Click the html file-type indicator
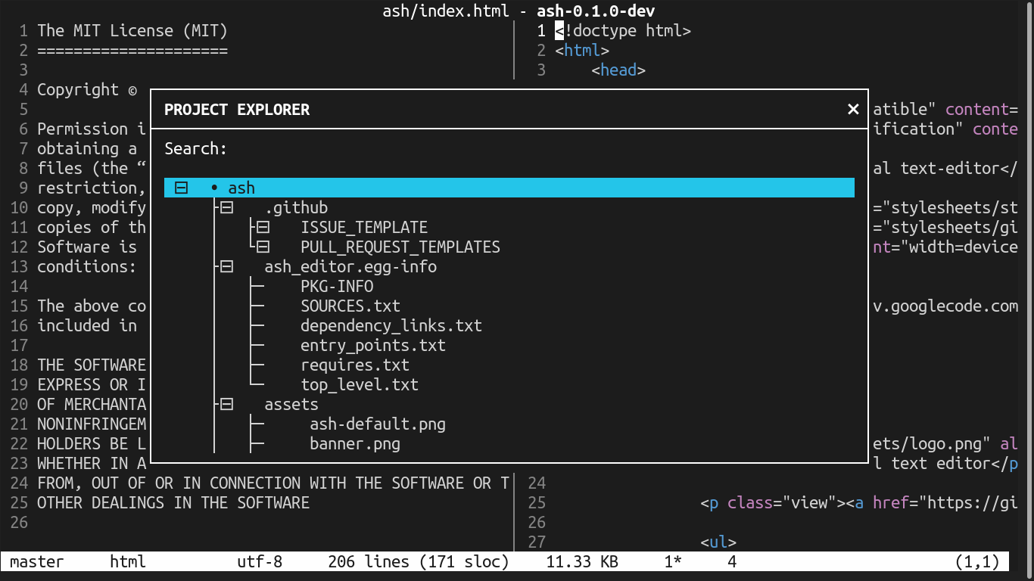1034x581 pixels. 126,561
